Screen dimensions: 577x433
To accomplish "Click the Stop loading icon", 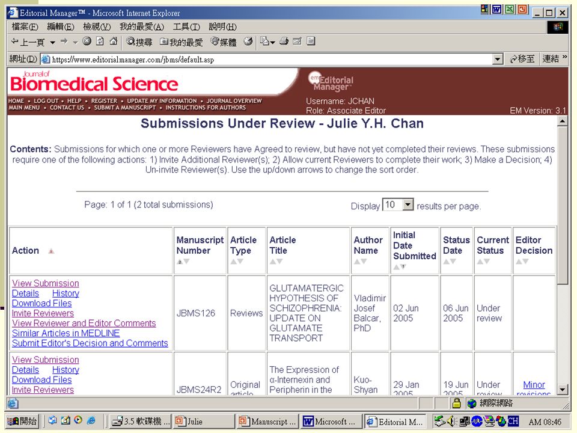I will click(87, 41).
